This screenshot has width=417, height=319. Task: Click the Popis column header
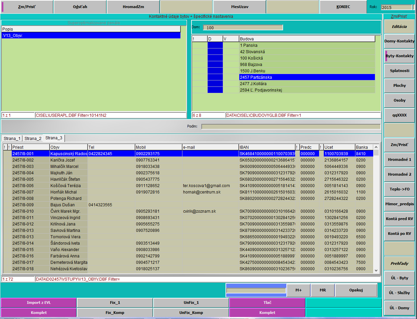tap(91, 29)
